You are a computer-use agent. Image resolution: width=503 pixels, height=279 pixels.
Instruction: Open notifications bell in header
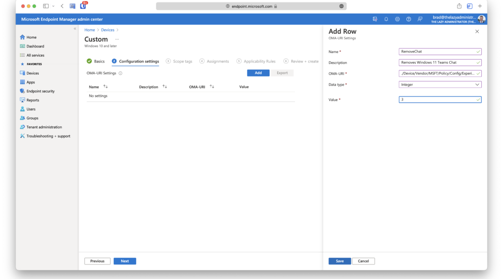click(386, 19)
